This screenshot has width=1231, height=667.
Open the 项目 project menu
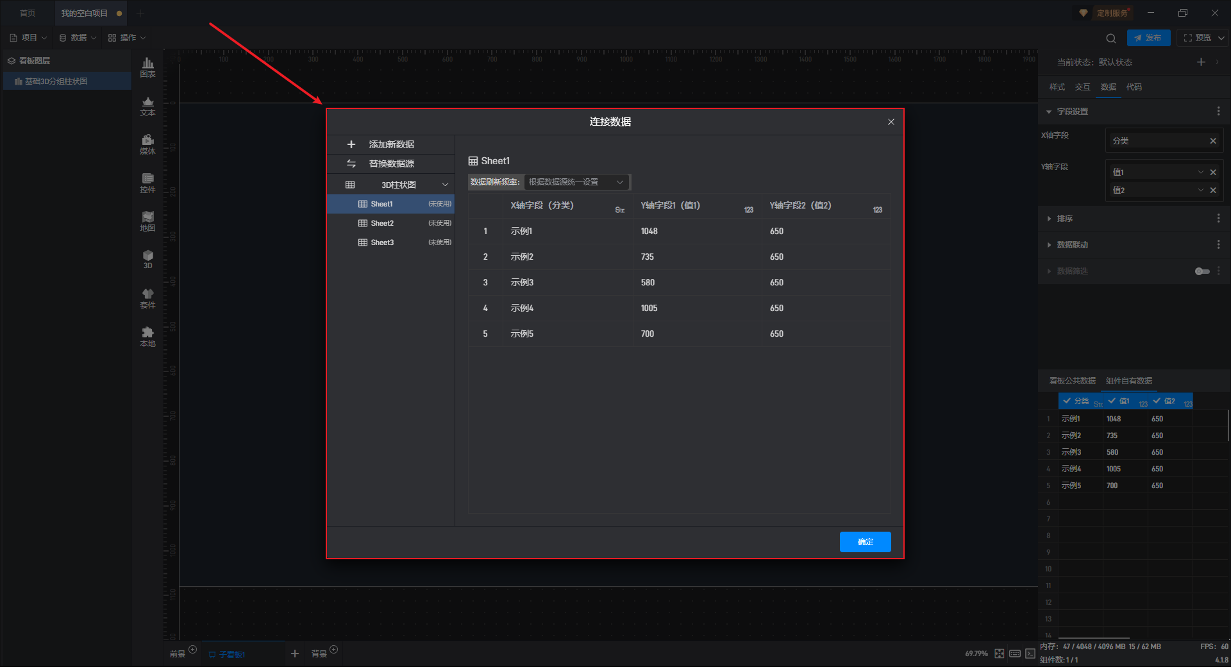[29, 38]
